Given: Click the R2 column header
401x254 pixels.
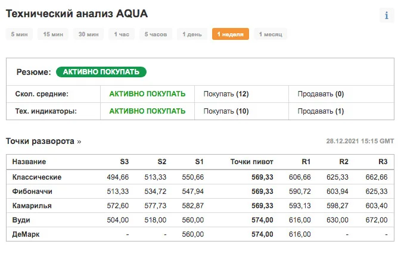Looking at the screenshot, I should click(344, 162).
